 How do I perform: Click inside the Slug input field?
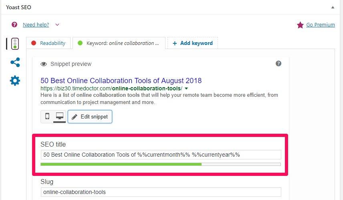[x=161, y=192]
